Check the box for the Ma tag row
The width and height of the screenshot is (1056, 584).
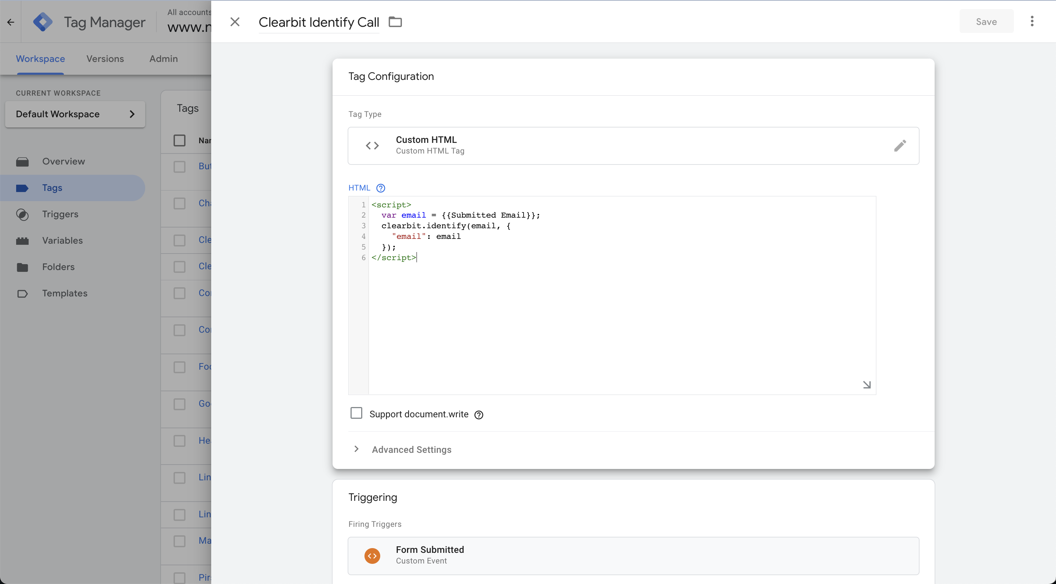tap(180, 541)
